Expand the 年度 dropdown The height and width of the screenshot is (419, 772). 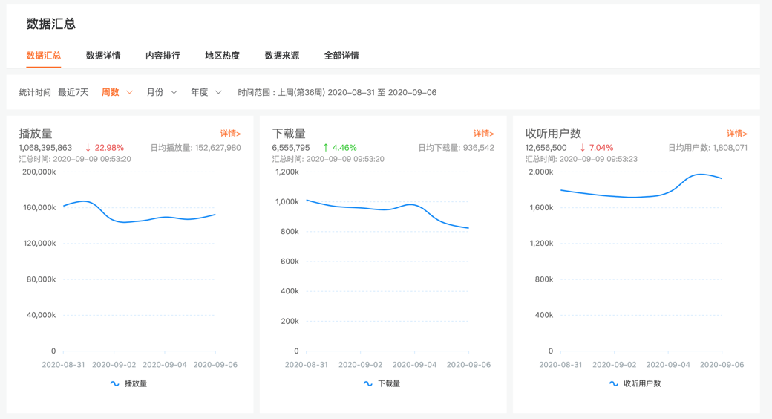pos(206,93)
